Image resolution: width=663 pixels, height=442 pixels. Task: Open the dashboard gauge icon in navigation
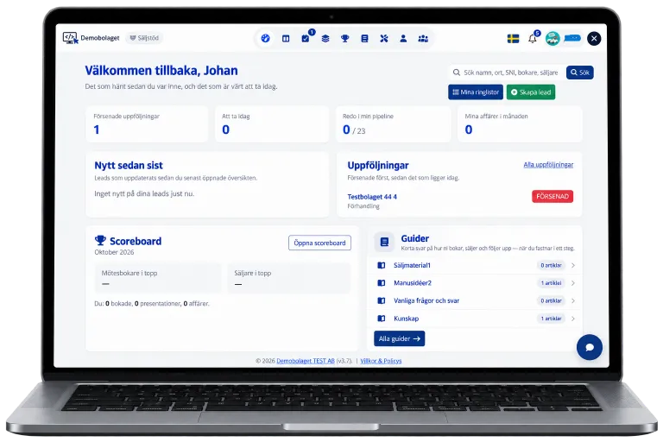coord(266,39)
